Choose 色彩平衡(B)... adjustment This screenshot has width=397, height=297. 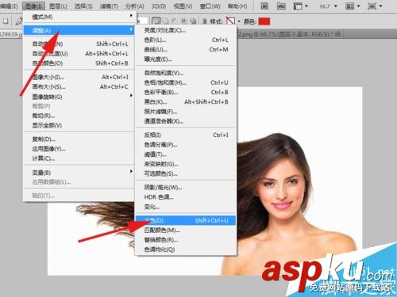click(x=185, y=92)
